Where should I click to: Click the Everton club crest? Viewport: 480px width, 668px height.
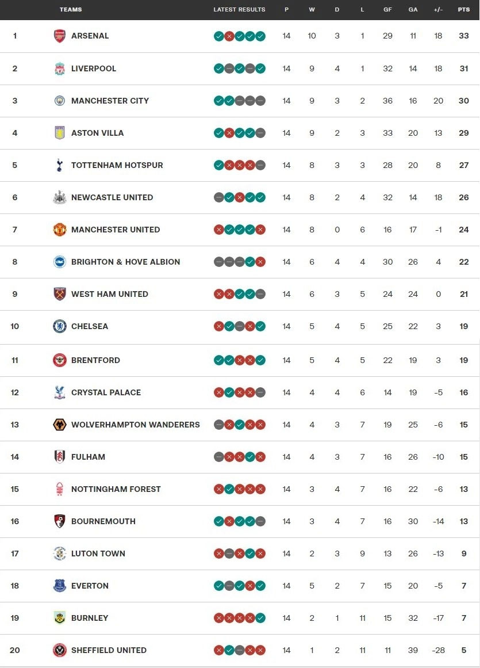(x=60, y=586)
